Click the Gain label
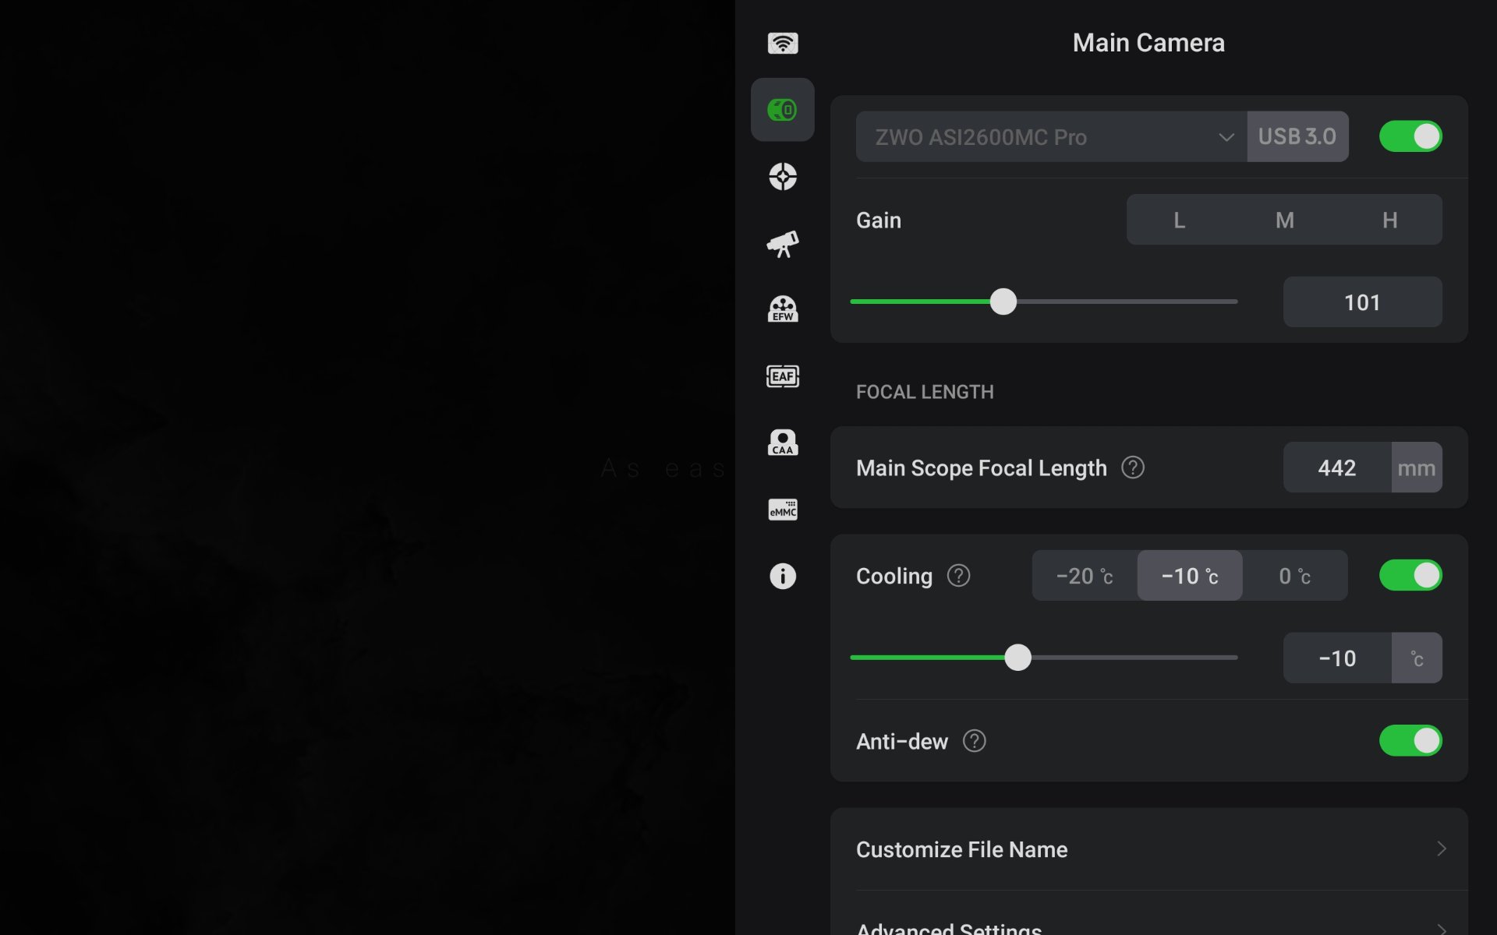The width and height of the screenshot is (1497, 935). click(879, 221)
